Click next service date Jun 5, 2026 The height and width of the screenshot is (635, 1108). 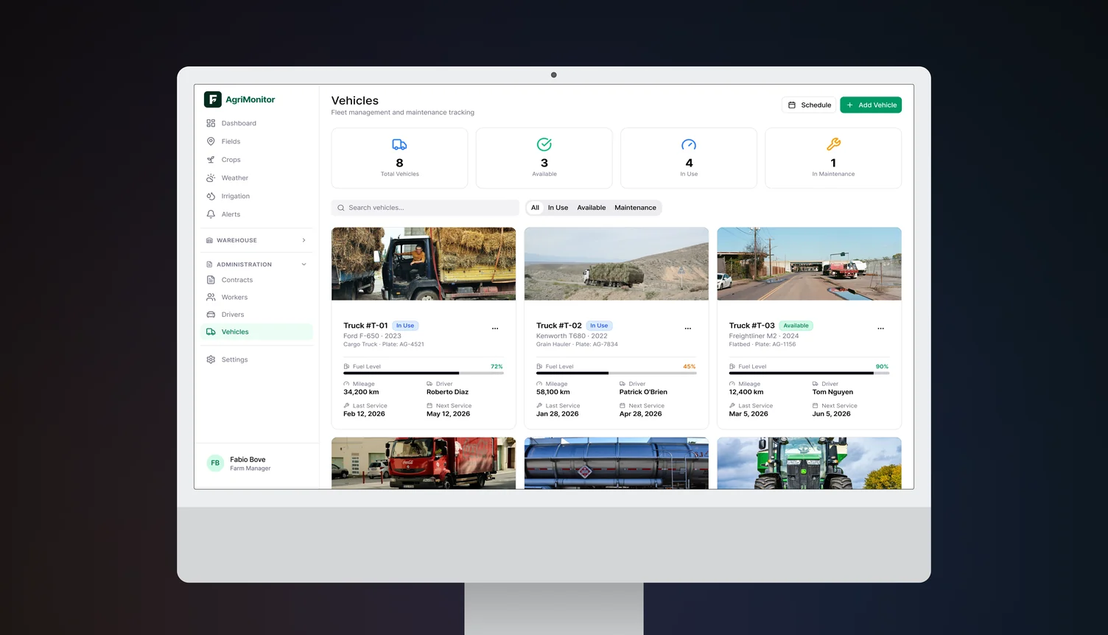[x=831, y=414]
